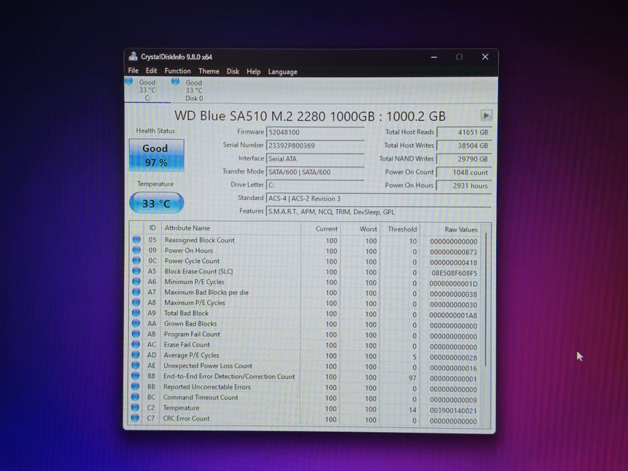Maximize the CrystalDiskInfo window
This screenshot has width=628, height=471.
(x=459, y=57)
